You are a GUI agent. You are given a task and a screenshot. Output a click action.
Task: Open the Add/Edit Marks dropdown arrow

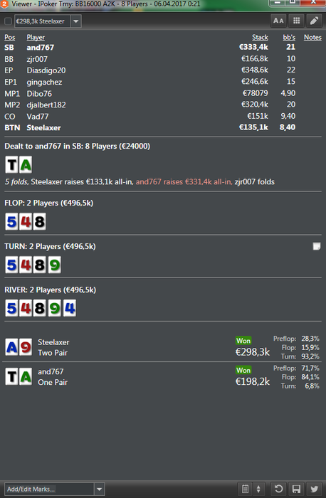[100, 489]
